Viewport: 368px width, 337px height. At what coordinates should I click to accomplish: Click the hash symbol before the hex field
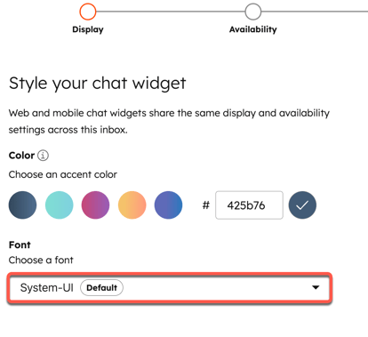(206, 205)
